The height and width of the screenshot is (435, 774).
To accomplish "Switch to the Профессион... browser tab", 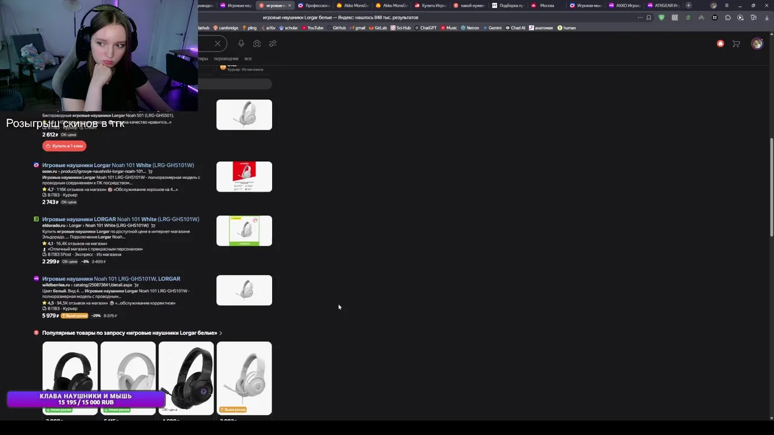I will (x=314, y=5).
